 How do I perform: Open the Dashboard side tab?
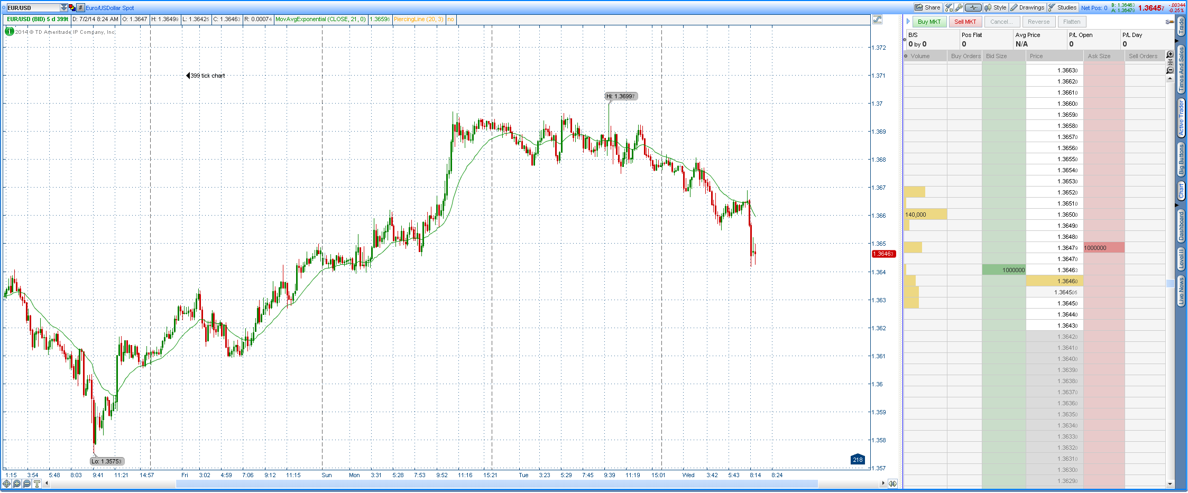pyautogui.click(x=1181, y=226)
